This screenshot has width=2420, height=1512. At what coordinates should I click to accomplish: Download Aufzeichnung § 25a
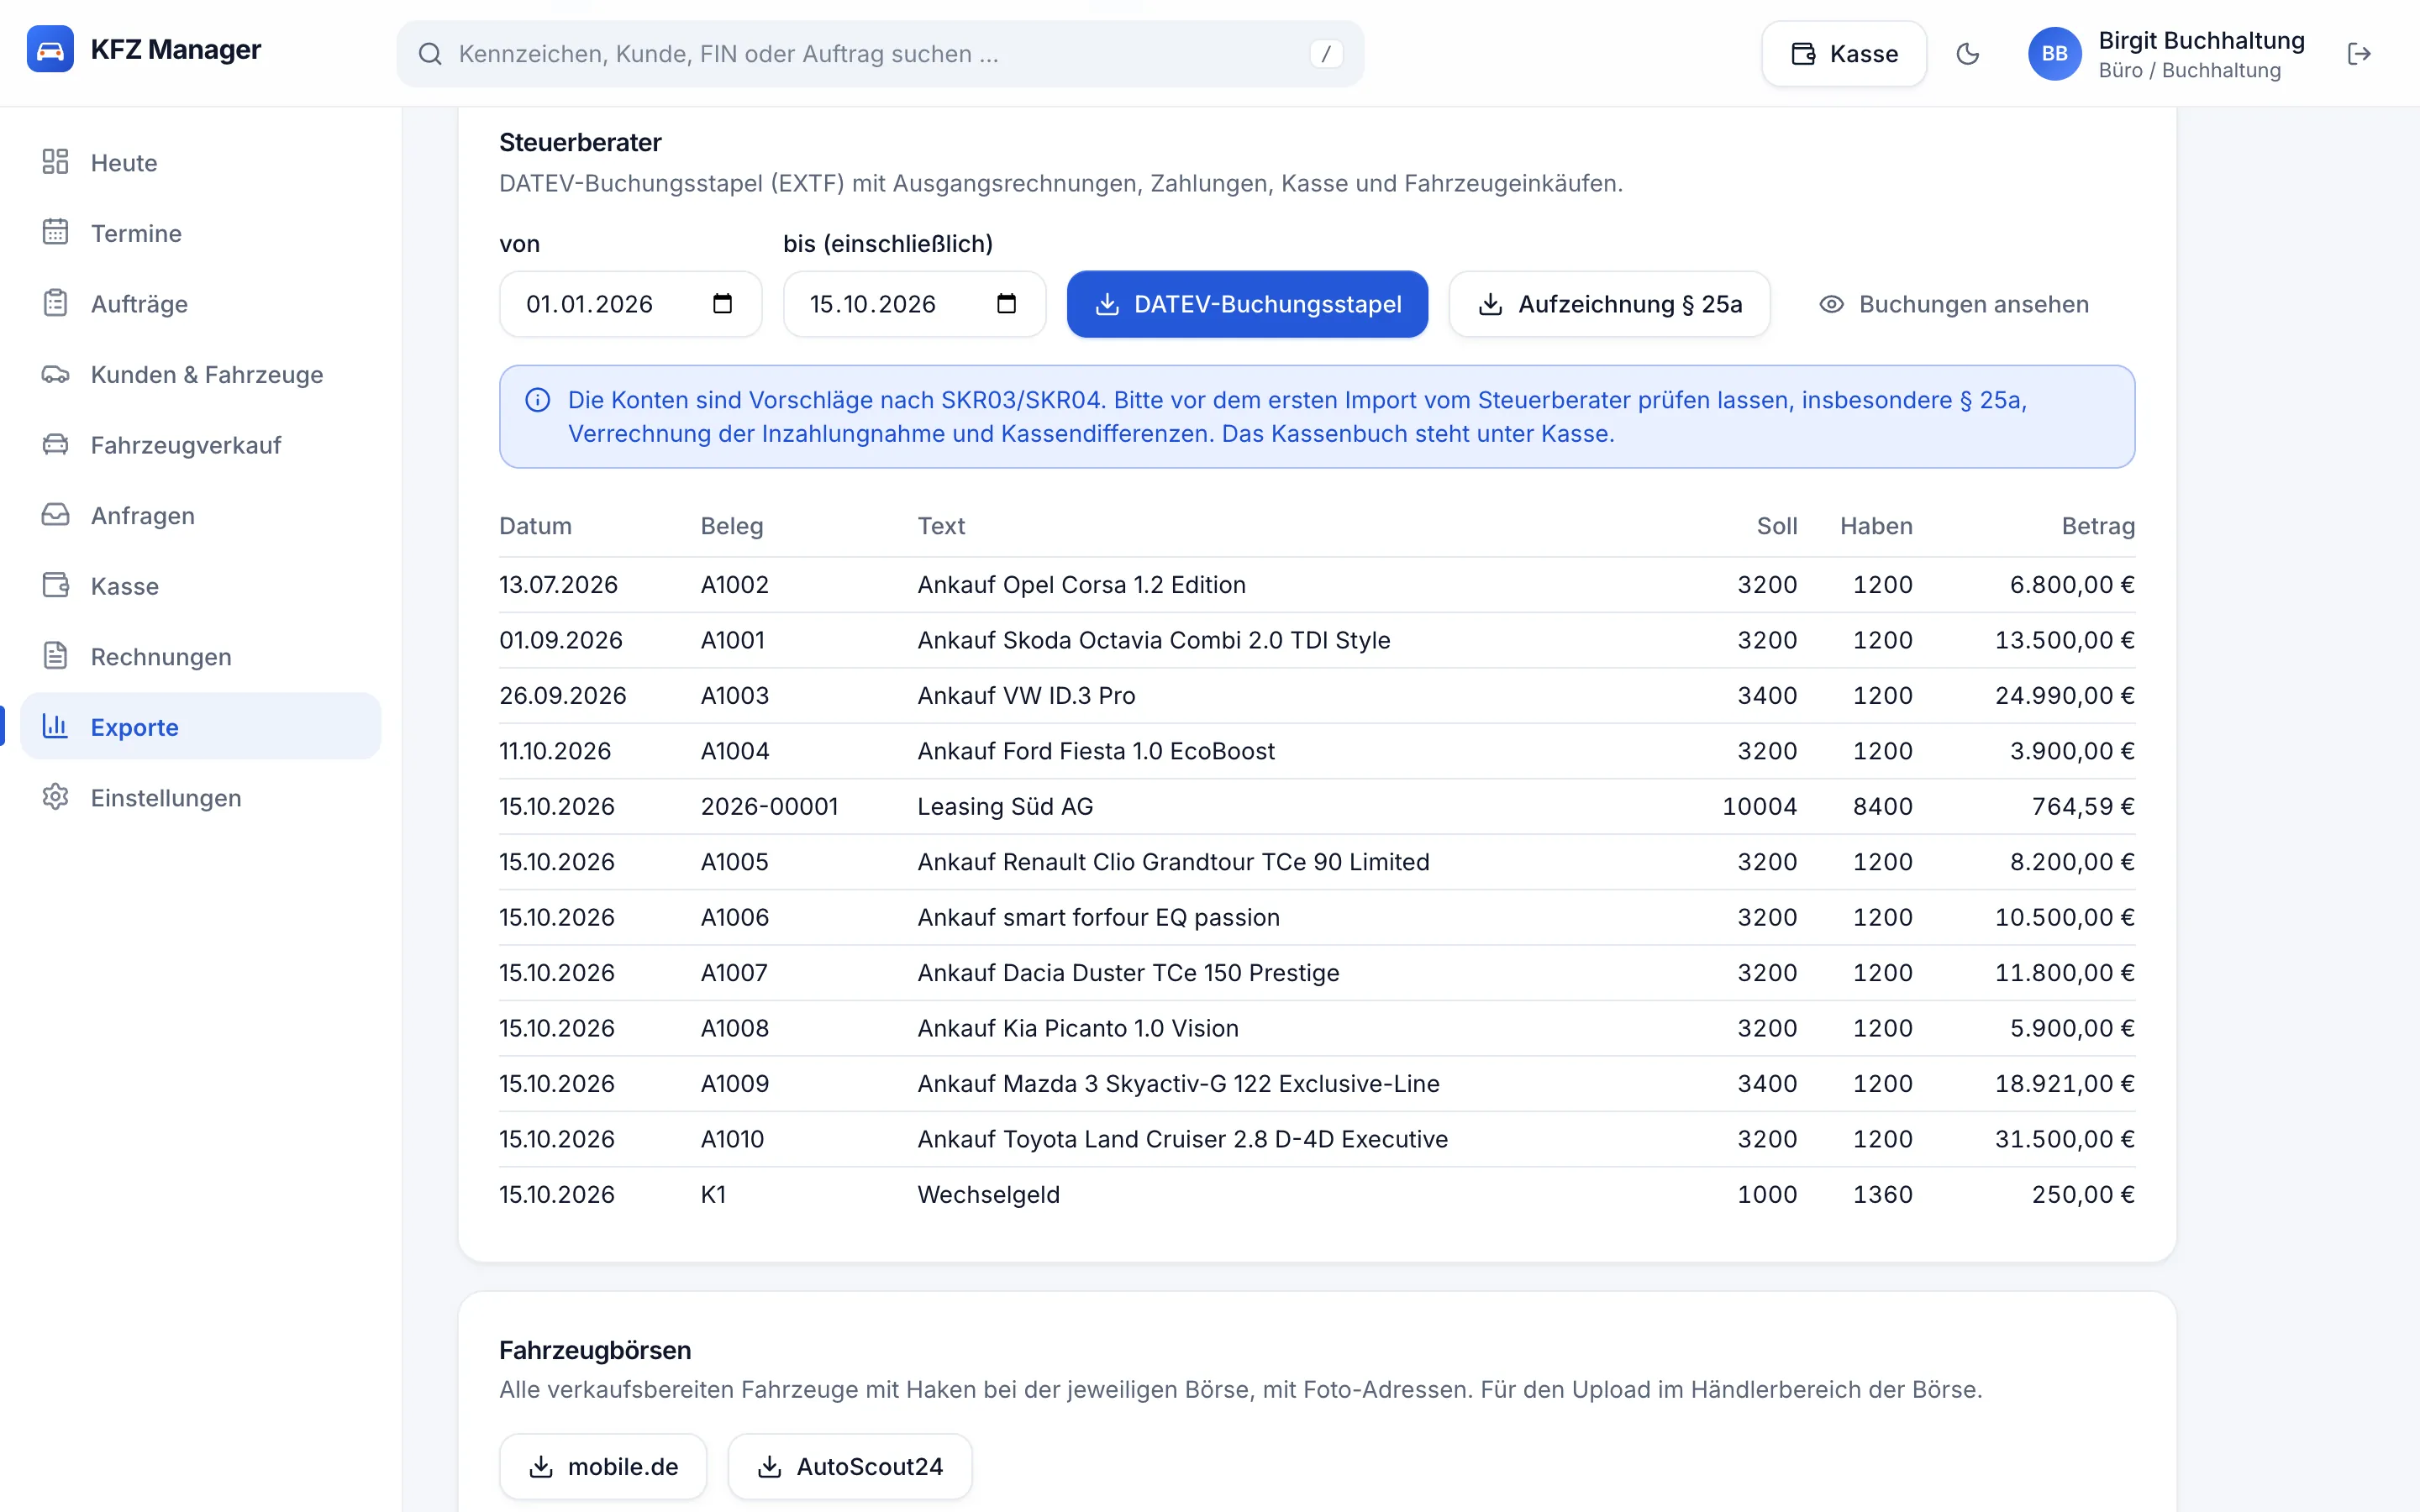(1609, 304)
